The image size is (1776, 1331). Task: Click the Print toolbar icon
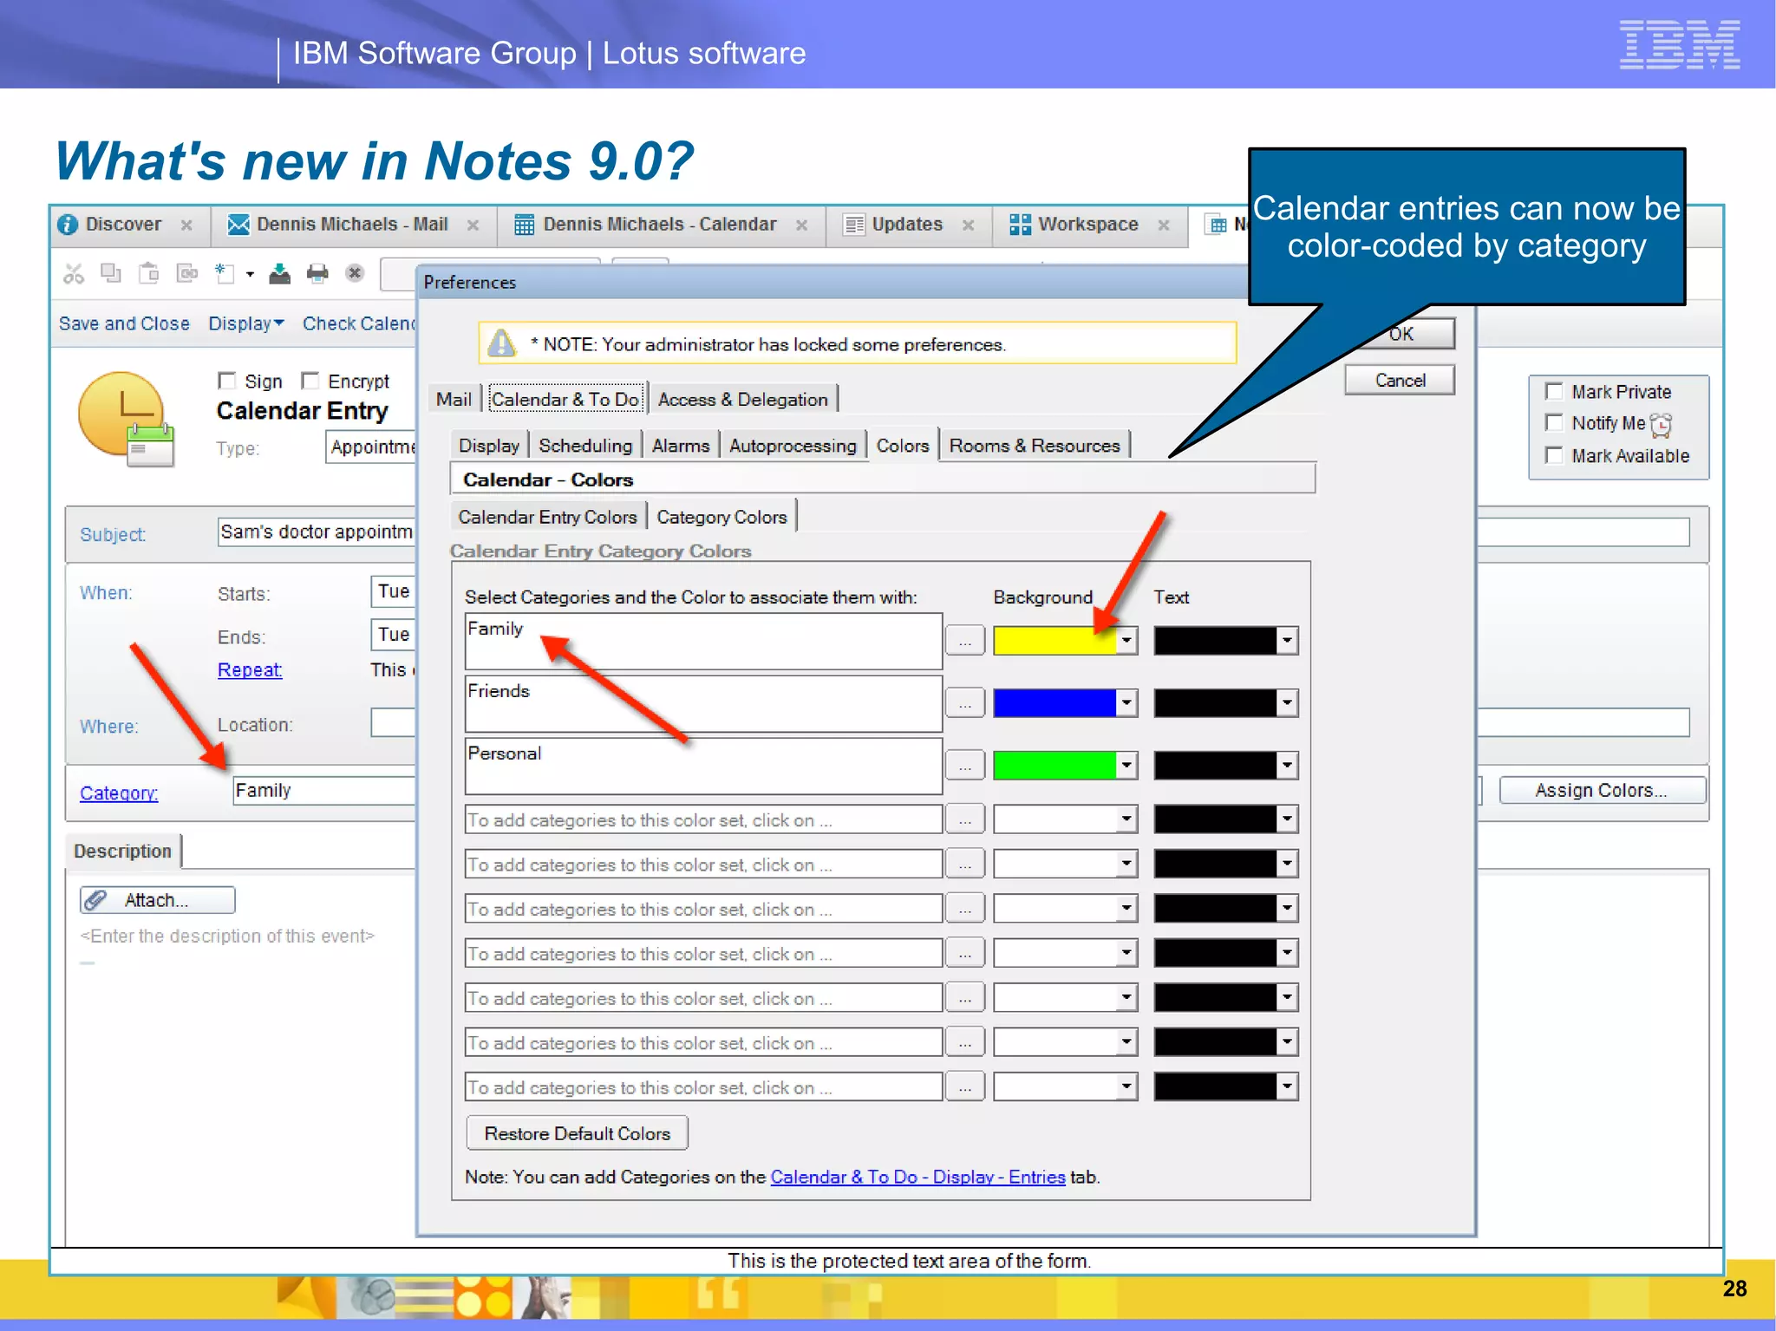point(317,273)
